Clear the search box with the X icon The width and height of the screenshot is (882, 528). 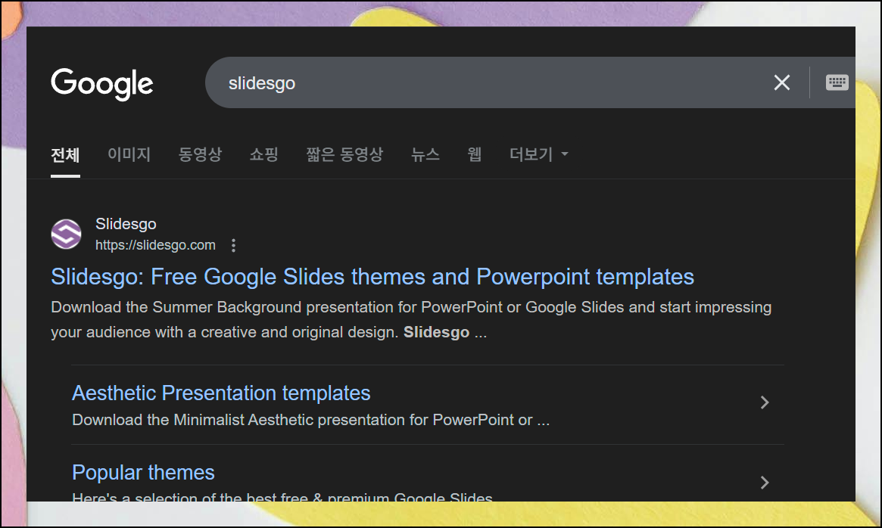[781, 82]
